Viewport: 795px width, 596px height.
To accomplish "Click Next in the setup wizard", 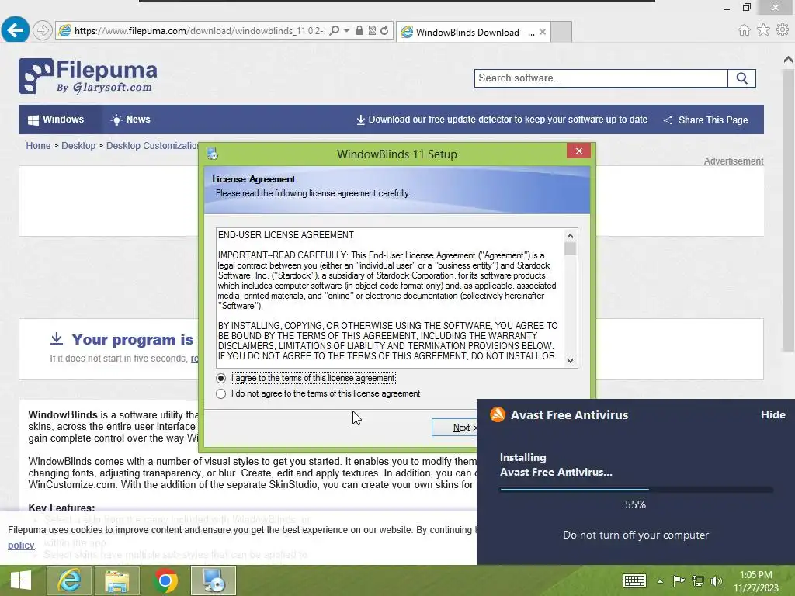I will click(x=455, y=428).
